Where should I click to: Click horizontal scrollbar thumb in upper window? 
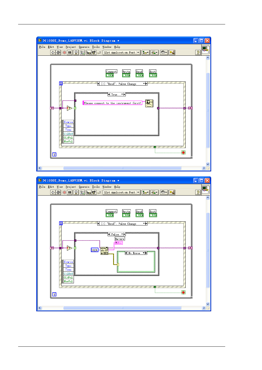(122, 168)
